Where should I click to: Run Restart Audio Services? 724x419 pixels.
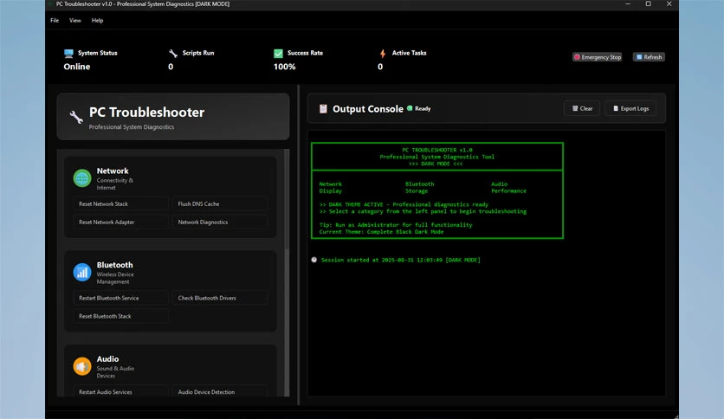[x=120, y=391]
